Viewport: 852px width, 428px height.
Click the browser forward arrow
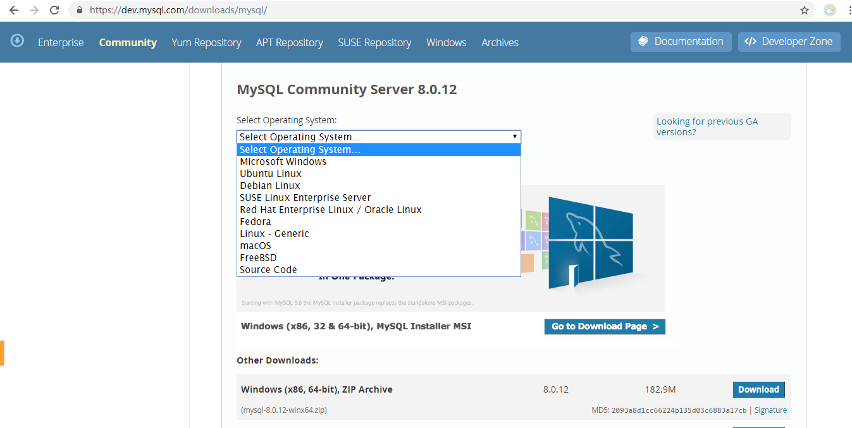coord(34,10)
